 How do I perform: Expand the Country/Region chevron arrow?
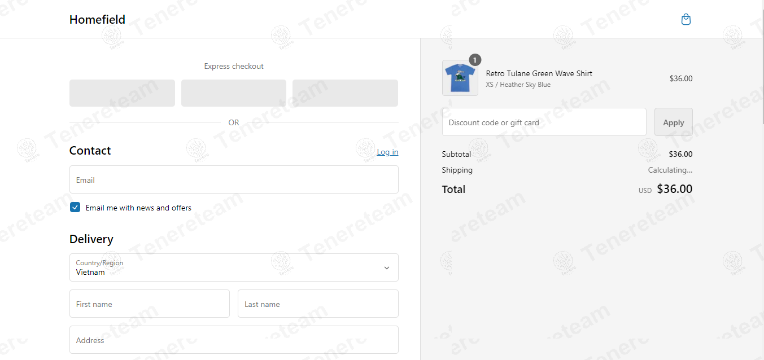pyautogui.click(x=387, y=268)
